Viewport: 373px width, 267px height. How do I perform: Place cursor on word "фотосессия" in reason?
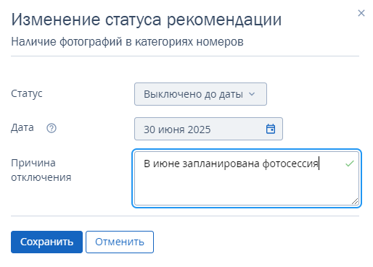(290, 164)
